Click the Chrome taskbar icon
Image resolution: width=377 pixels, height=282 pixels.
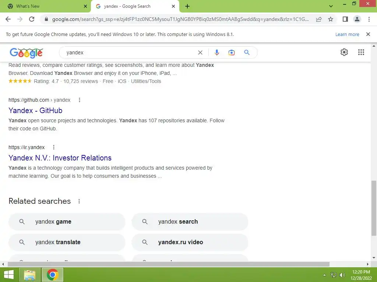pos(53,275)
